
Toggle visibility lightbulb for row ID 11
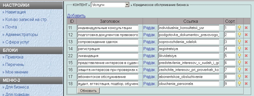pos(239,28)
